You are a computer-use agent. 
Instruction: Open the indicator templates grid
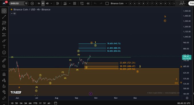click(x=75, y=3)
